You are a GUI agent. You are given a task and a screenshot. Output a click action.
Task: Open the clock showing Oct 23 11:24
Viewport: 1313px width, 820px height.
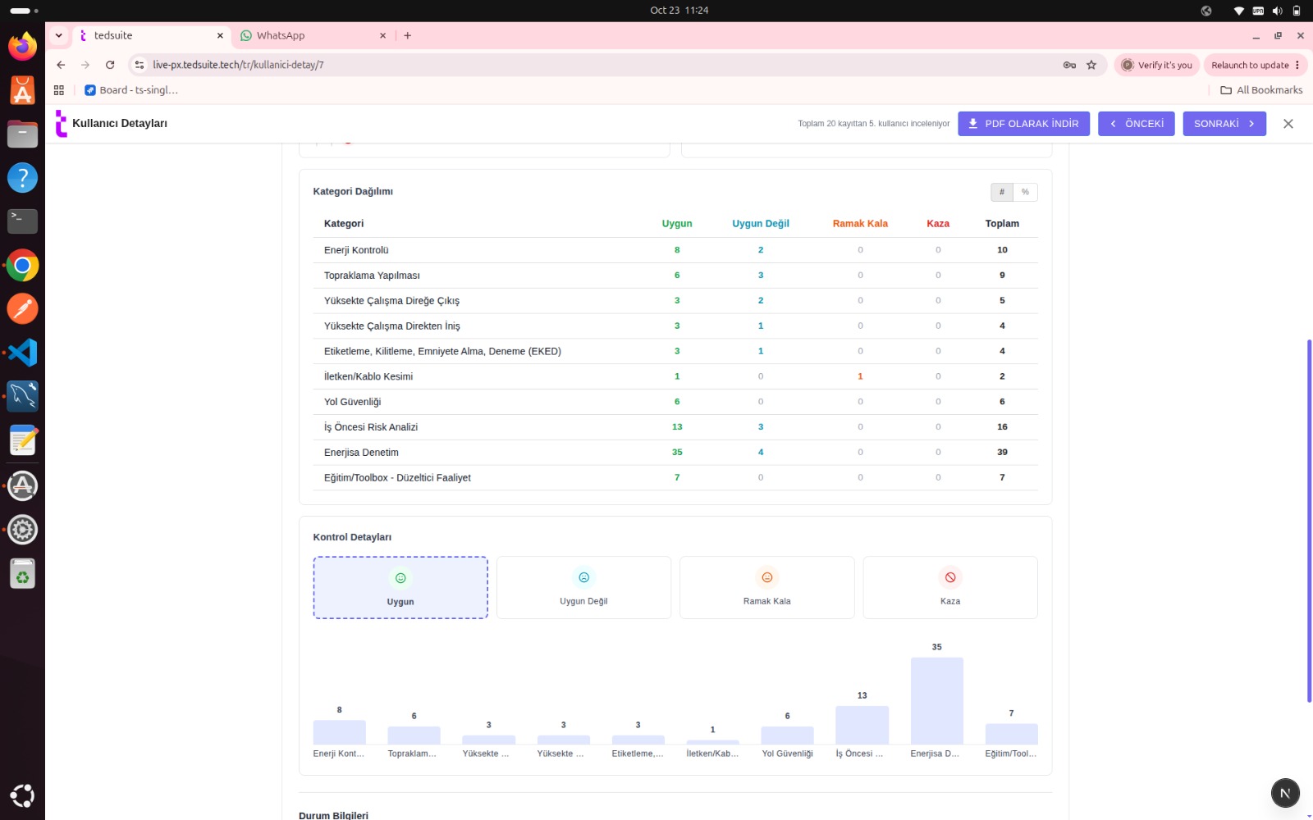679,11
